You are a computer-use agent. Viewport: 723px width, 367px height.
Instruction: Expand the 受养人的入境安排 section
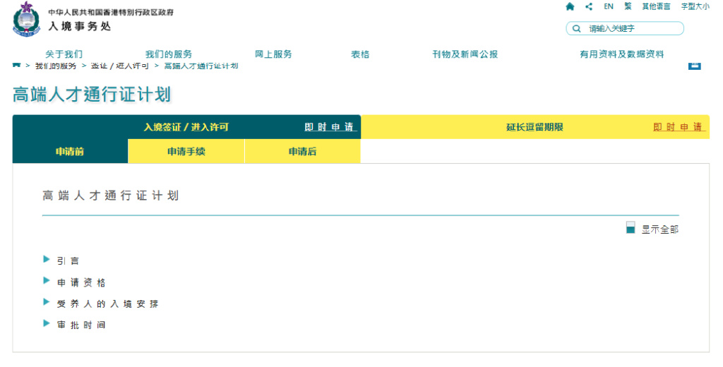(107, 303)
